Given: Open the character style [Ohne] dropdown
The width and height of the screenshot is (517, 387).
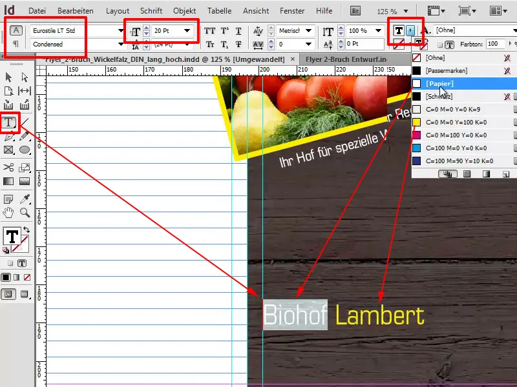Looking at the screenshot, I should [515, 30].
